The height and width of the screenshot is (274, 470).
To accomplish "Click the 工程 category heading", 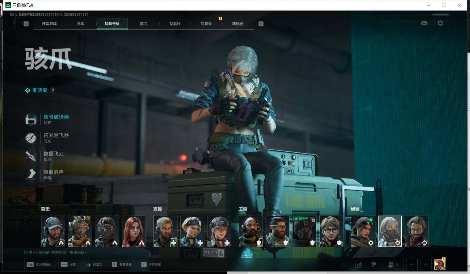I will click(x=243, y=209).
